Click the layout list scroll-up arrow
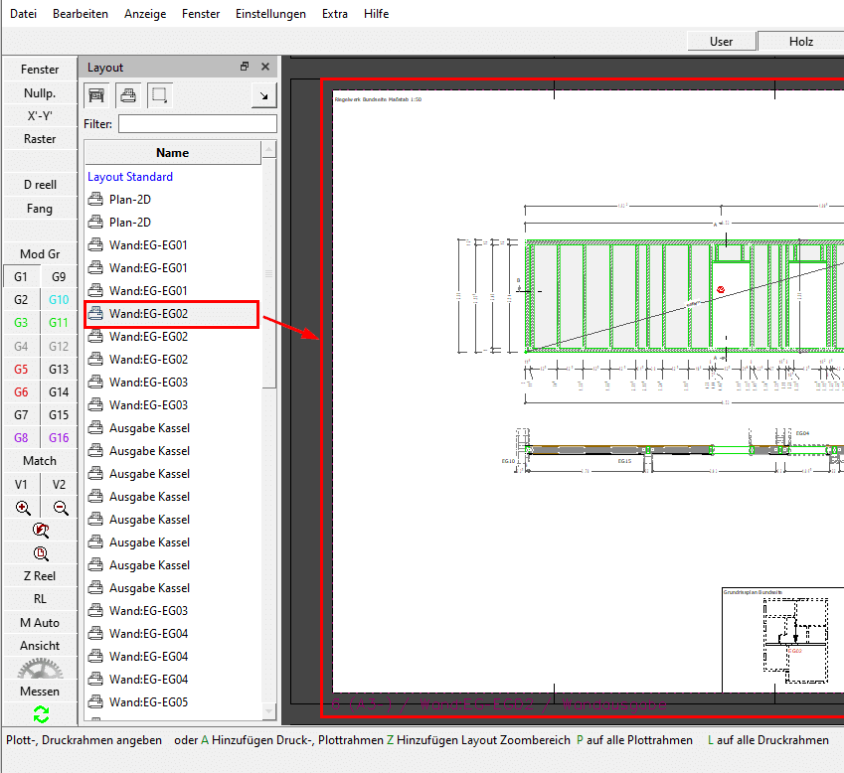This screenshot has height=773, width=844. pyautogui.click(x=269, y=149)
